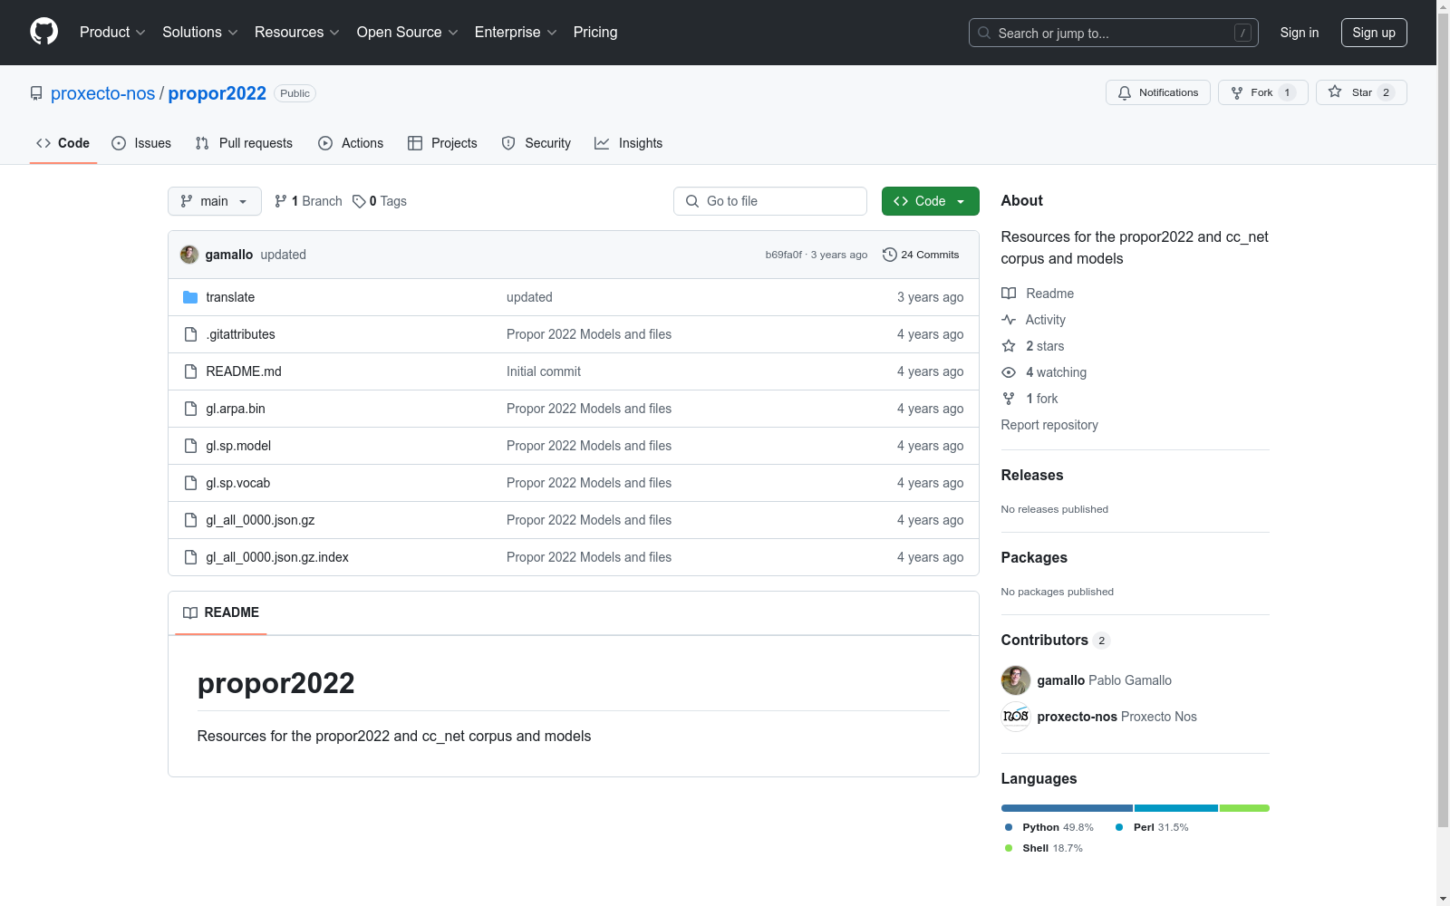The image size is (1450, 906).
Task: Fork the propor2022 repository
Action: point(1263,92)
